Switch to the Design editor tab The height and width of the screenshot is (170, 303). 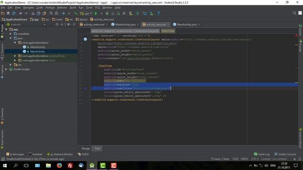86,148
